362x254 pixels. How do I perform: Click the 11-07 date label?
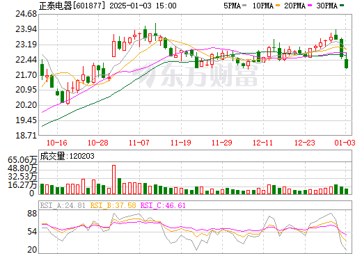click(x=139, y=143)
